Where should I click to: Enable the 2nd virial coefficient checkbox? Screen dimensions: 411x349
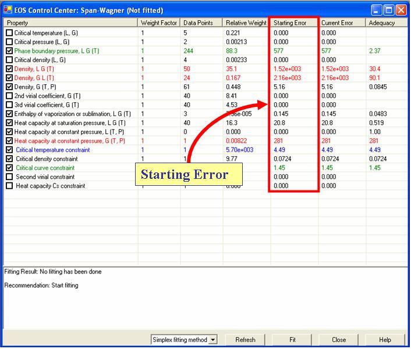(9, 96)
